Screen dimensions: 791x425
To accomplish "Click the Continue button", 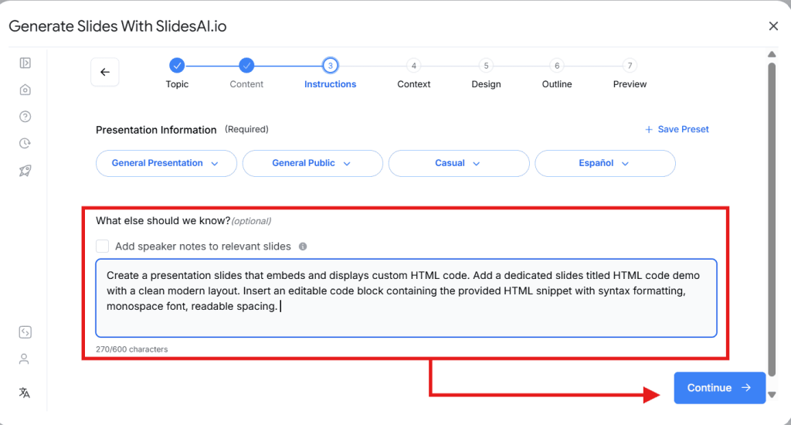I will pos(719,388).
